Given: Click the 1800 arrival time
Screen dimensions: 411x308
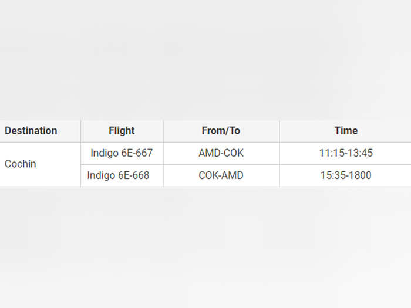Looking at the screenshot, I should click(361, 175).
